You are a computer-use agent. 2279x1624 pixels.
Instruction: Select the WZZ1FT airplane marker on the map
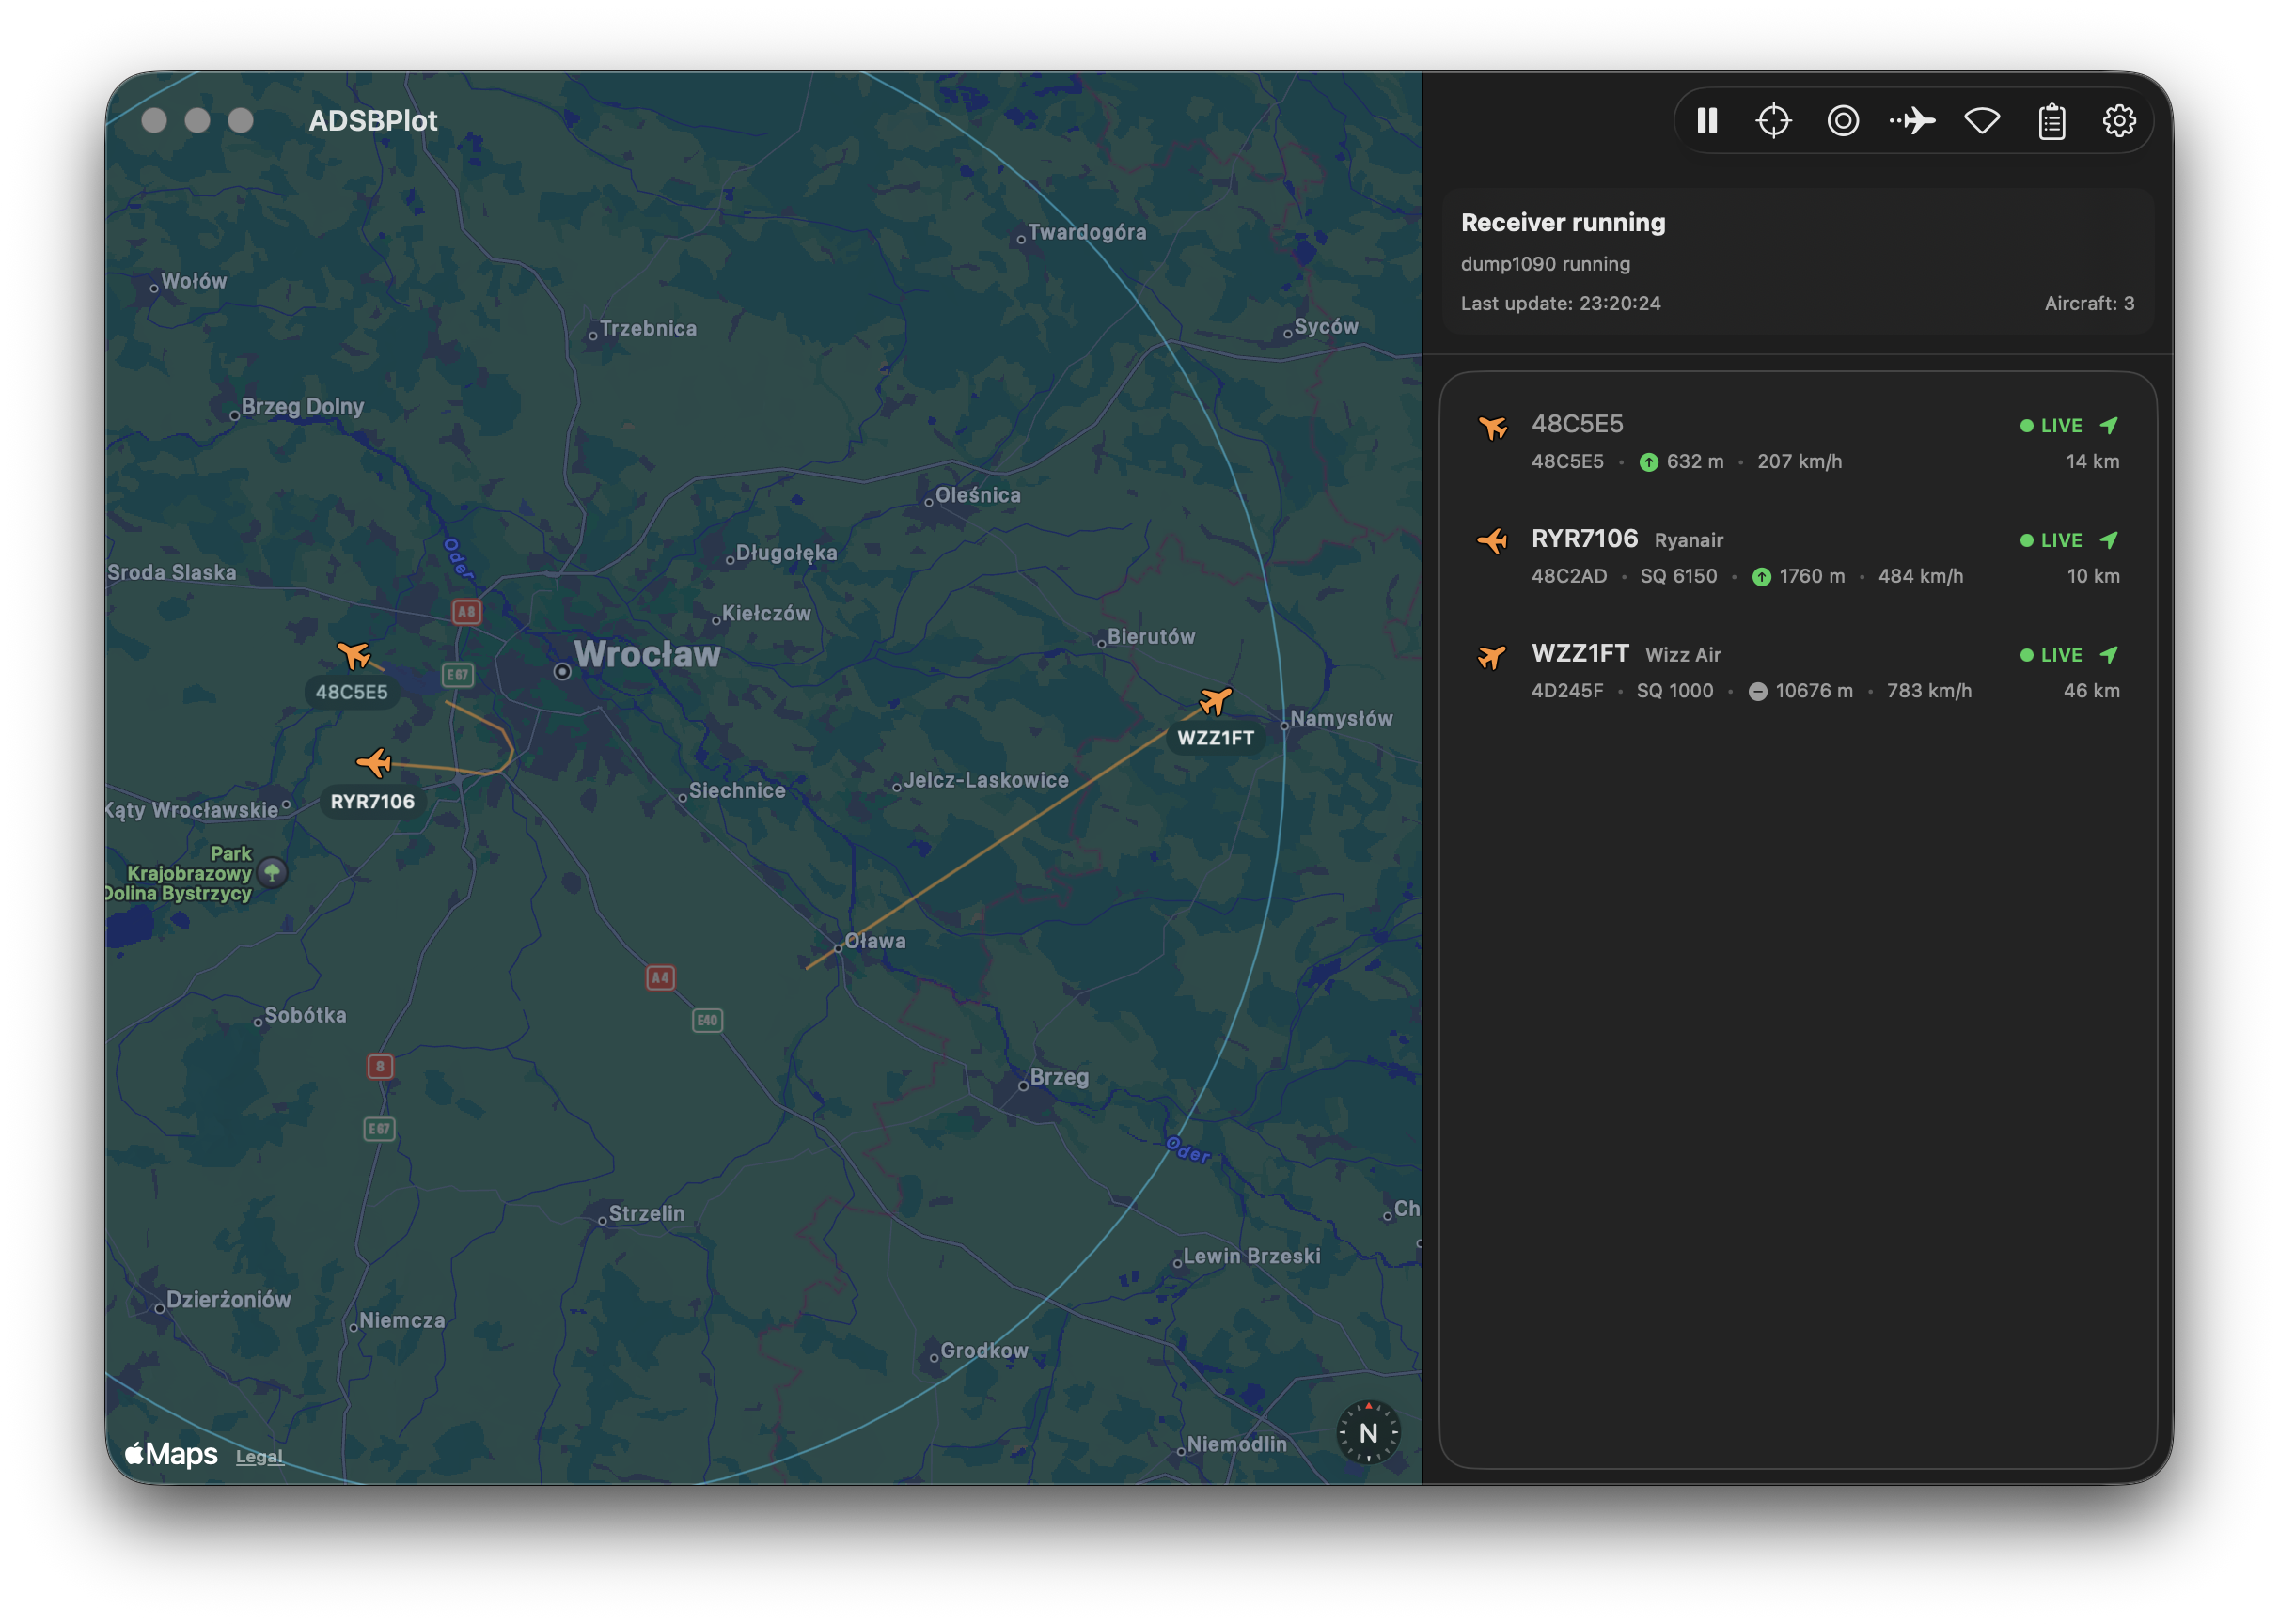point(1214,700)
